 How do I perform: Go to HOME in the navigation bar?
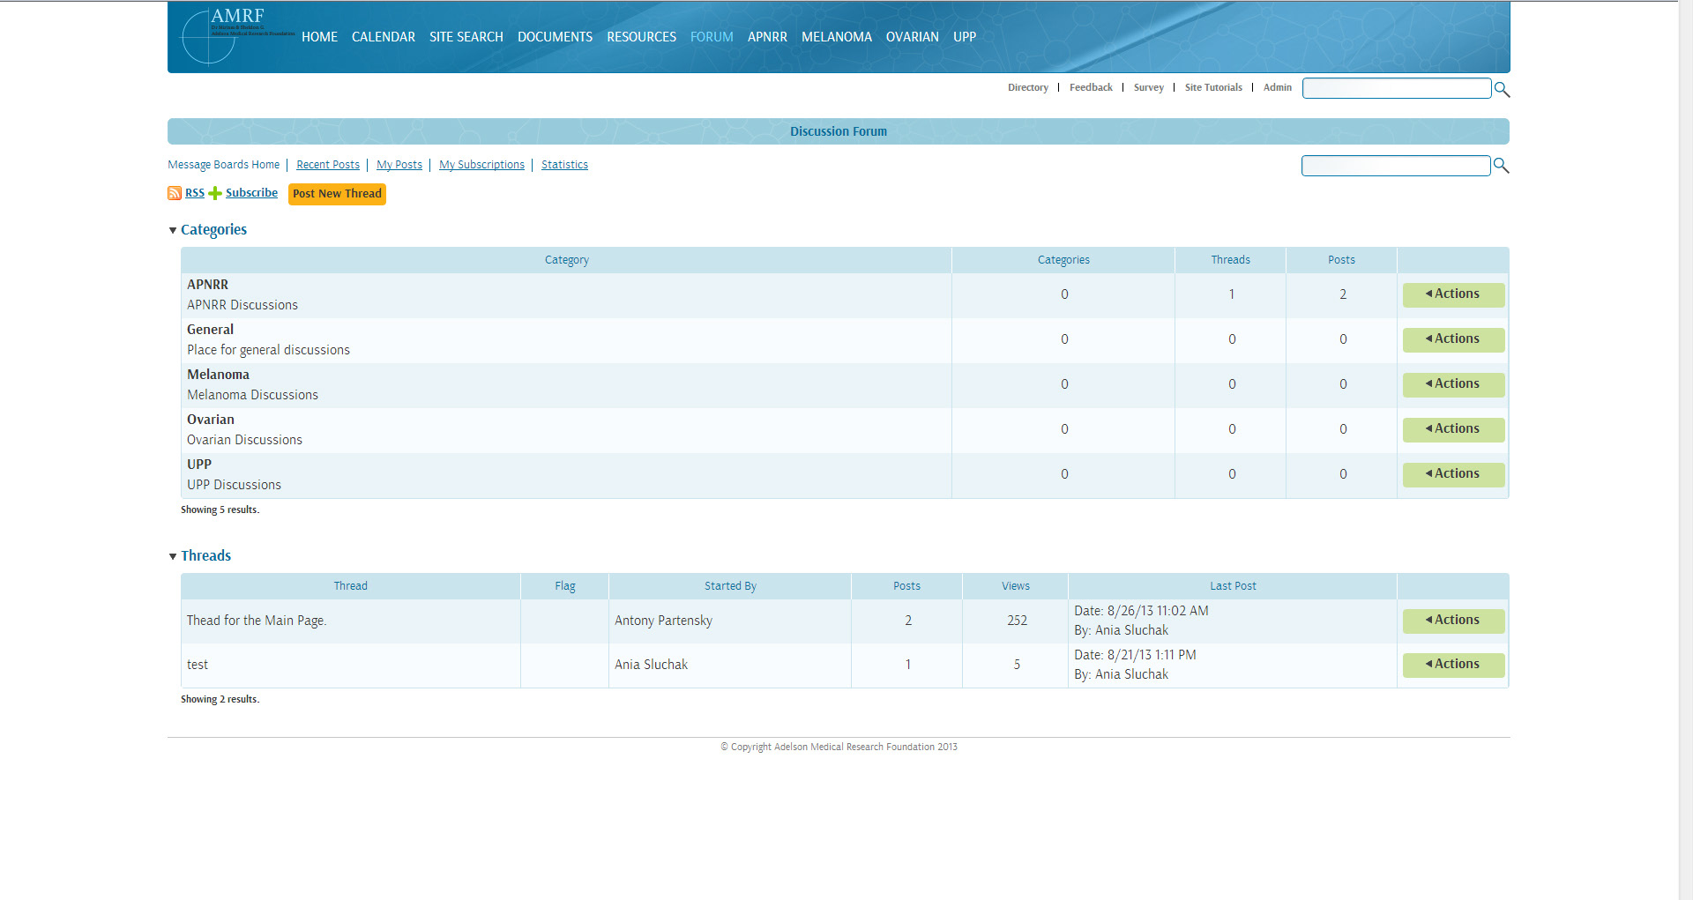319,37
